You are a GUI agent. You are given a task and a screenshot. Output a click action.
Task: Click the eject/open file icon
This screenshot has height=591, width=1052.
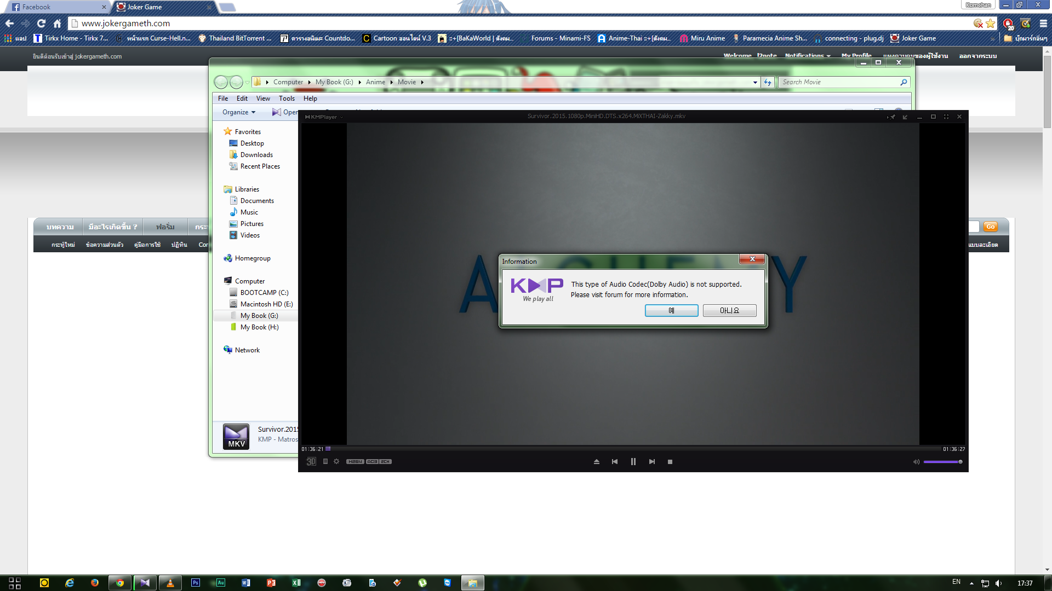coord(597,461)
